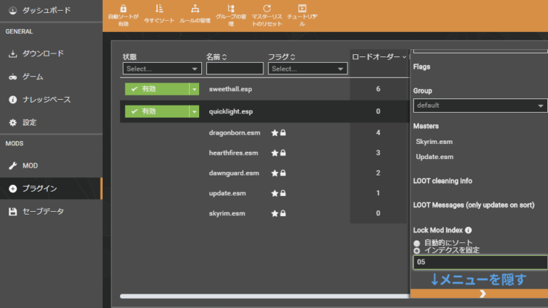Open the 状態 filter Select dropdown
The width and height of the screenshot is (548, 308).
(x=162, y=69)
